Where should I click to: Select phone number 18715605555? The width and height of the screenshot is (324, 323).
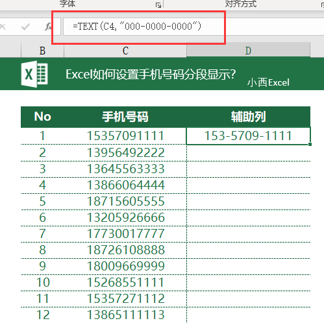click(125, 201)
